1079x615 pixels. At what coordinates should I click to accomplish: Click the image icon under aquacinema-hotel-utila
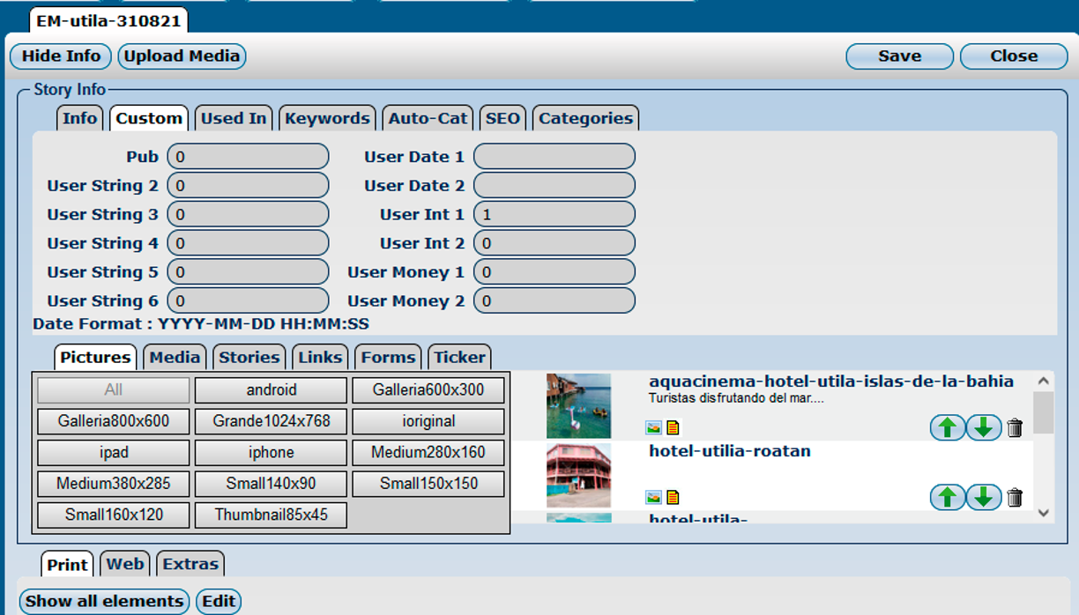click(x=653, y=428)
